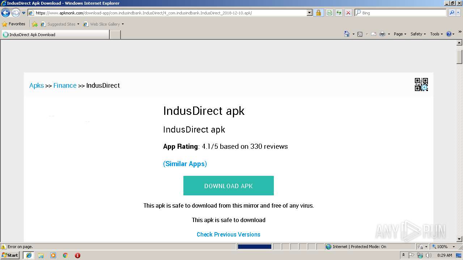Click the Home icon in command bar
Viewport: 463px width, 260px height.
click(347, 34)
